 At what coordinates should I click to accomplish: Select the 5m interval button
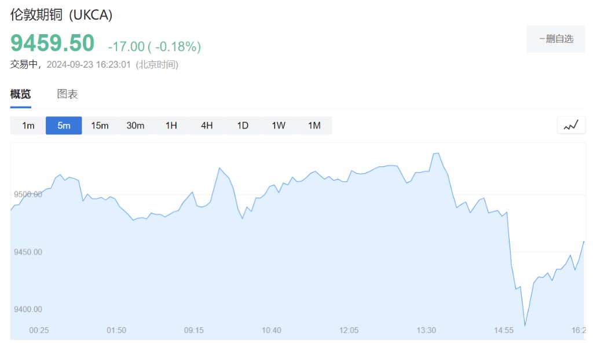tap(64, 126)
